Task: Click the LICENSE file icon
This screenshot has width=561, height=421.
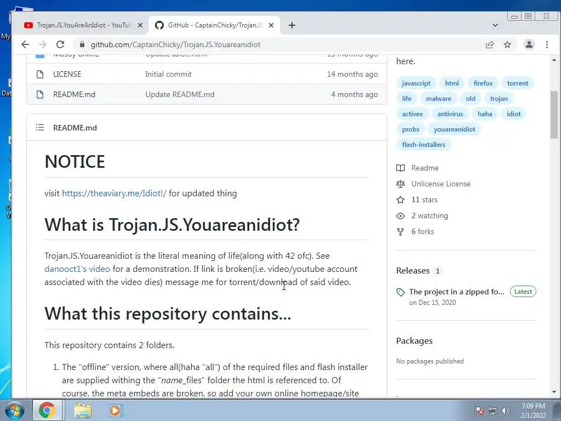Action: (x=40, y=74)
